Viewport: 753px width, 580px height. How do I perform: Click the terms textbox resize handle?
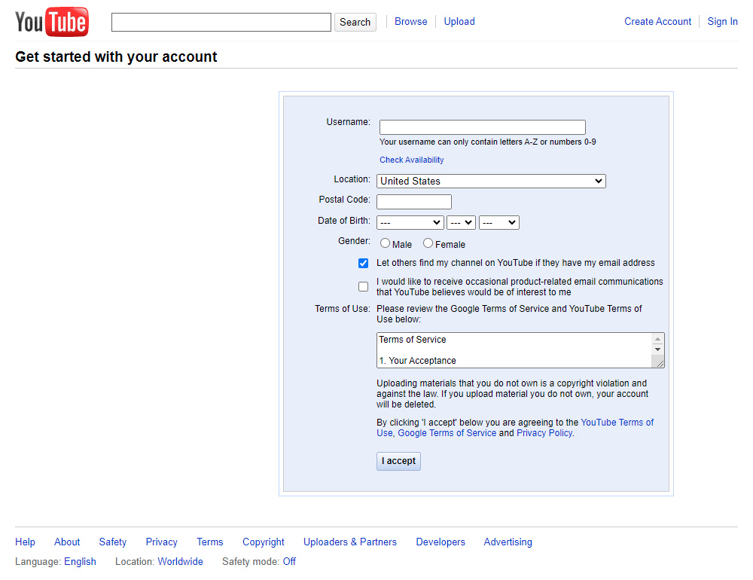(660, 364)
